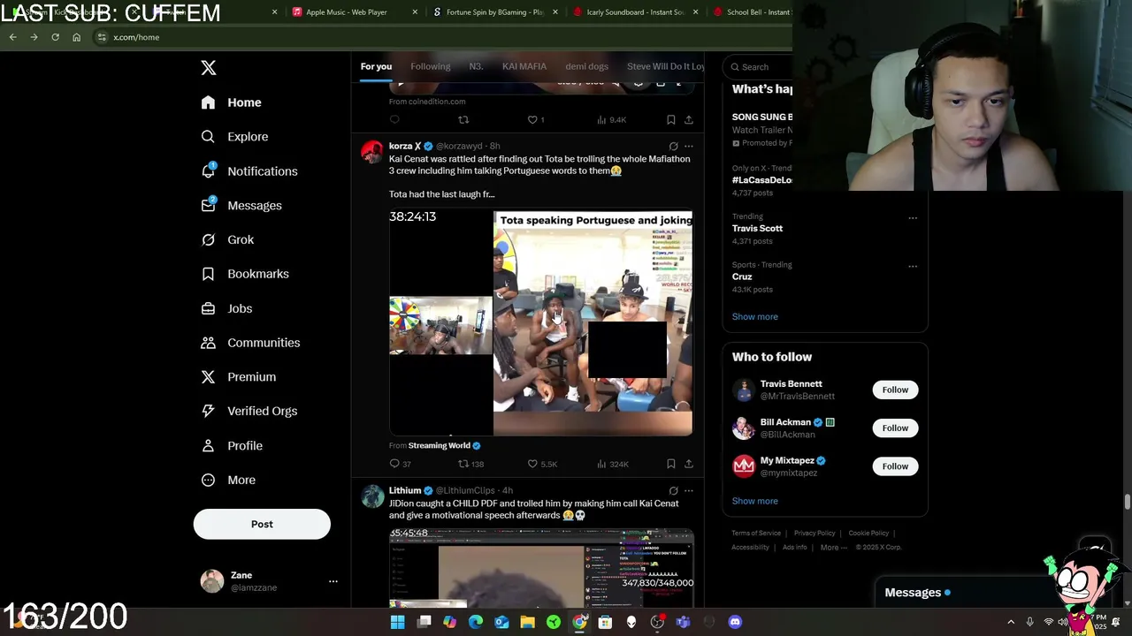This screenshot has width=1132, height=636.
Task: Click the X logo in the sidebar
Action: 209,68
